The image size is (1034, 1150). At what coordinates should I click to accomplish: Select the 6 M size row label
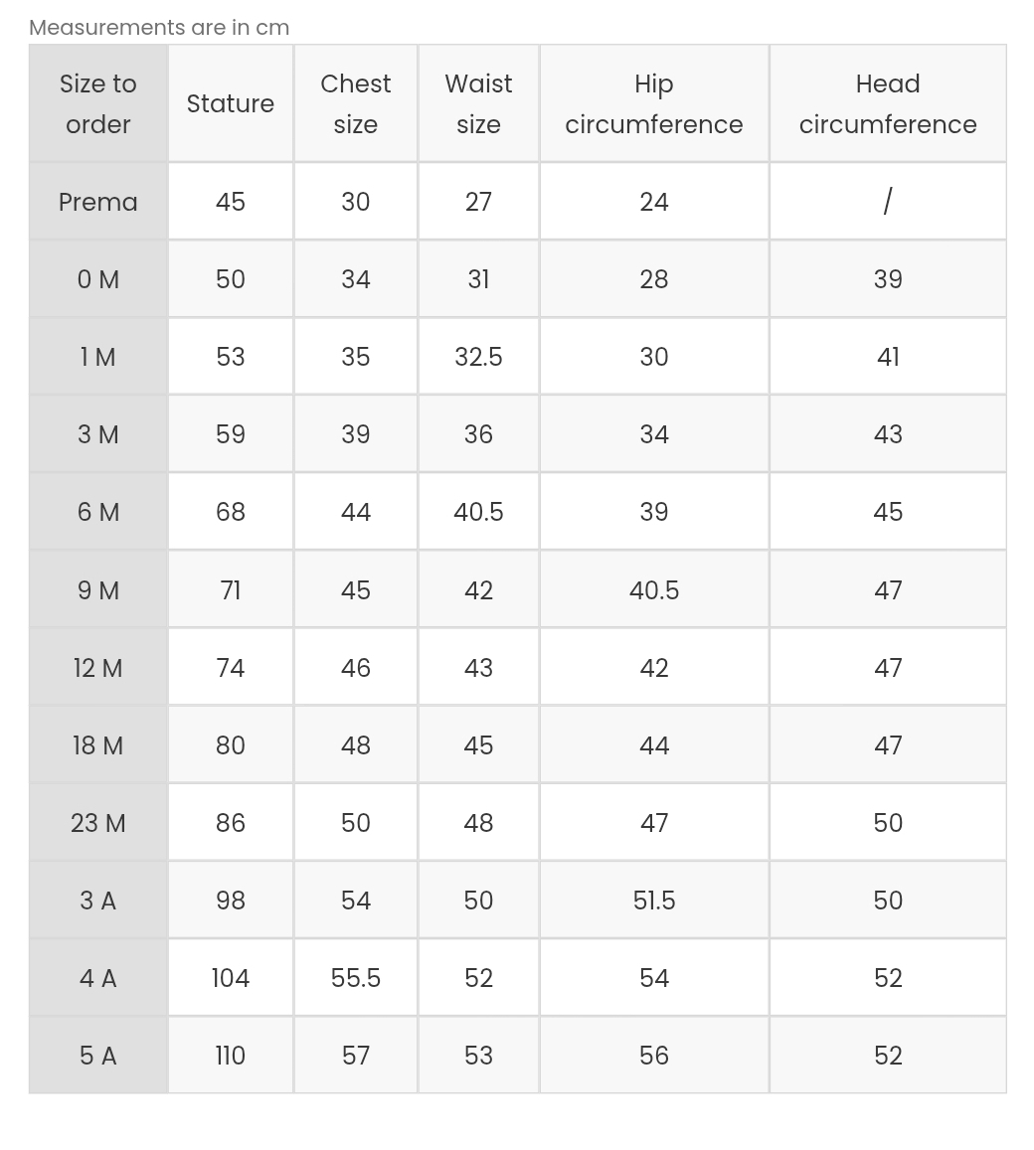point(98,512)
